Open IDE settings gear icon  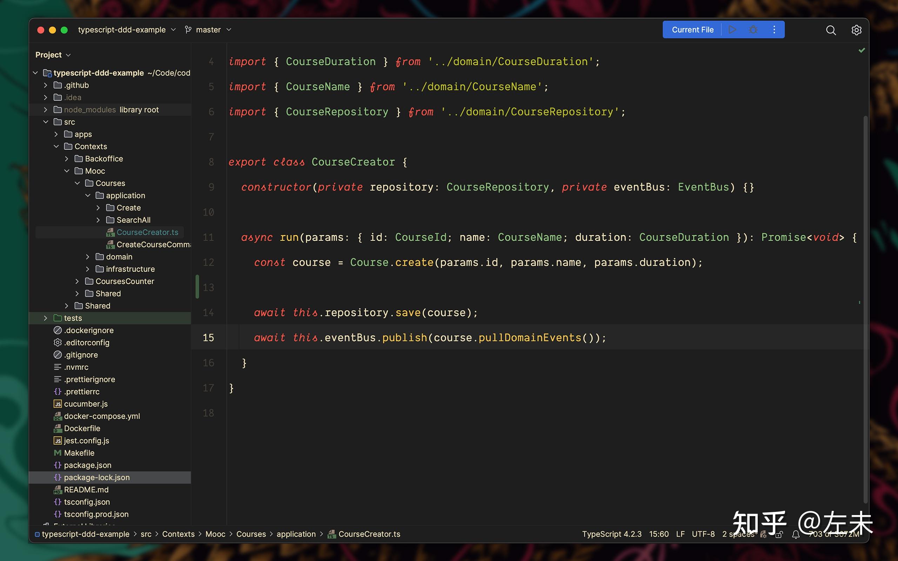[x=856, y=30]
